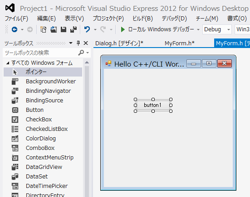Open the navigate backward history dropdown
This screenshot has height=197, width=250.
22,29
